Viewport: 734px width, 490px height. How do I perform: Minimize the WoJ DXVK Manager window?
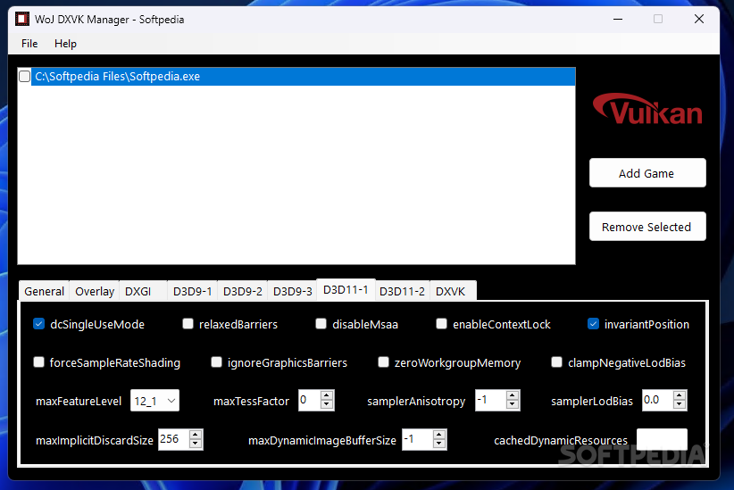pyautogui.click(x=618, y=19)
